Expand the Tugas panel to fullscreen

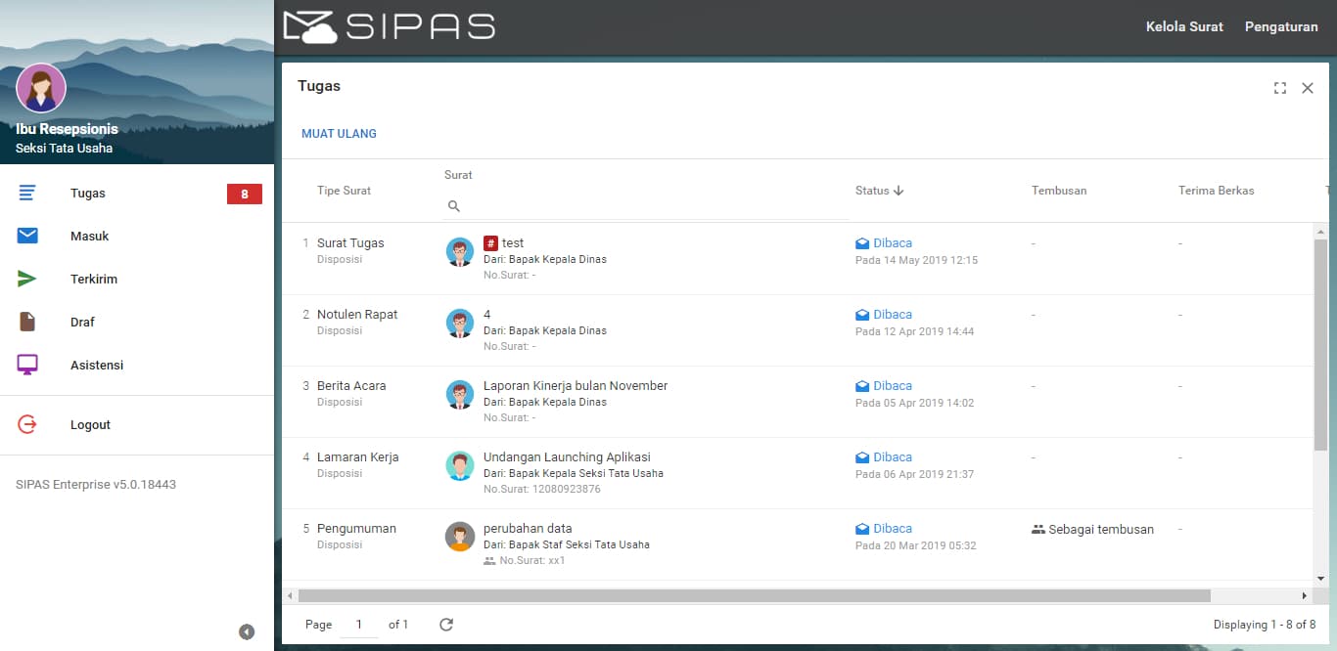(x=1279, y=88)
